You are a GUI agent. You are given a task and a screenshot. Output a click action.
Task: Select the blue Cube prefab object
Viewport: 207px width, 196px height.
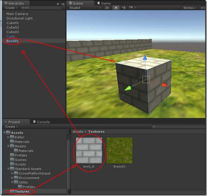click(11, 36)
